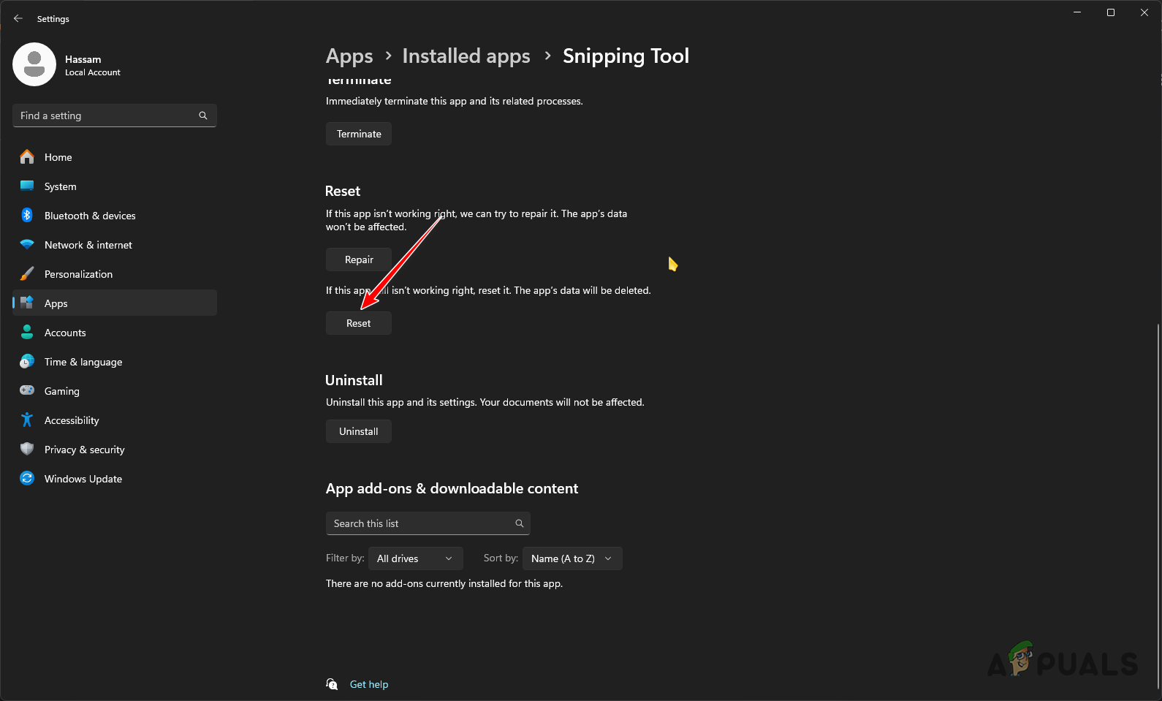
Task: Select Network & internet
Action: coord(115,245)
